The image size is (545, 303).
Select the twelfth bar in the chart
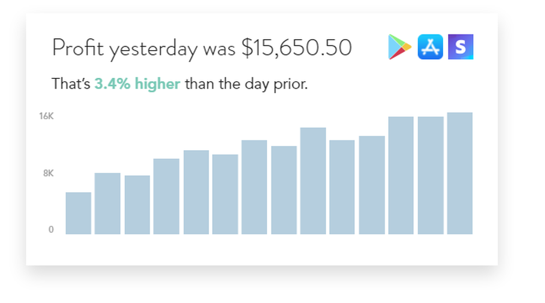click(x=401, y=175)
